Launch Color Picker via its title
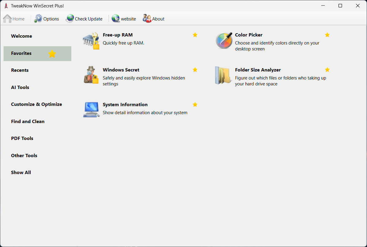367x247 pixels. 249,35
